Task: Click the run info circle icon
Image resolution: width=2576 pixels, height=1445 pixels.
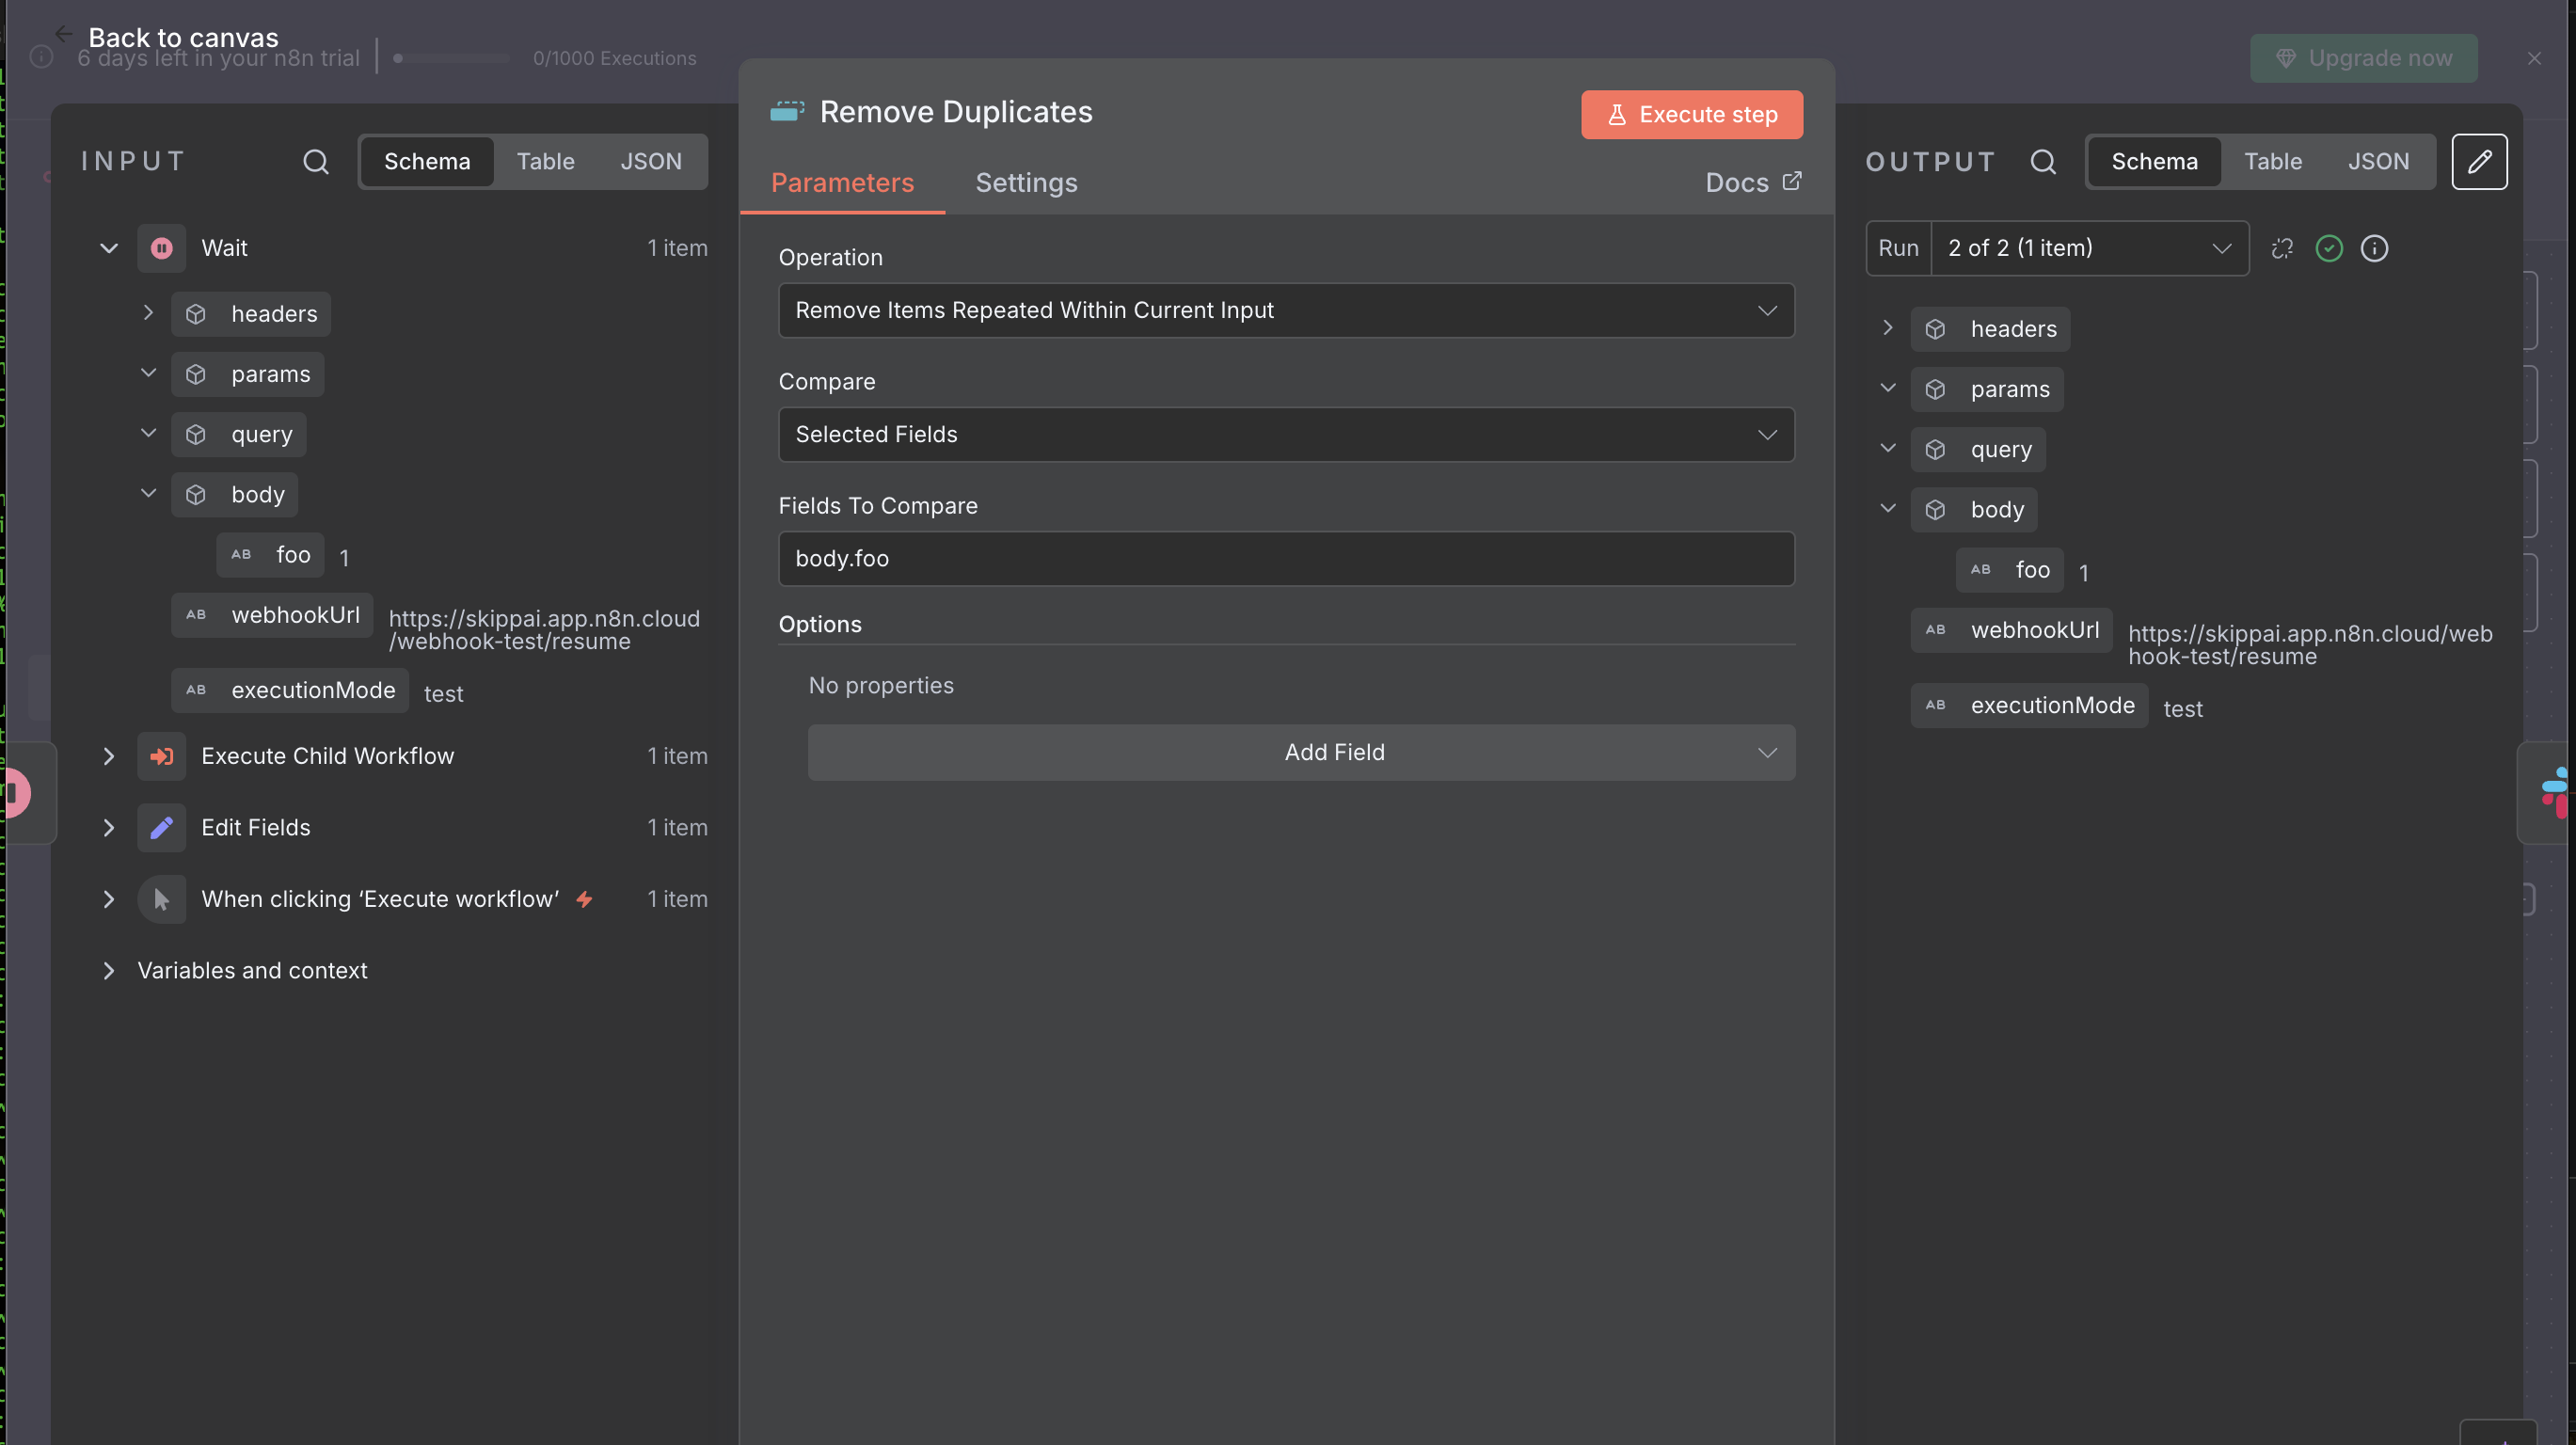Action: (x=2374, y=248)
